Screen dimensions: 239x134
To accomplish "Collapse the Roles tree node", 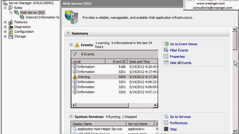I will 5,8.
